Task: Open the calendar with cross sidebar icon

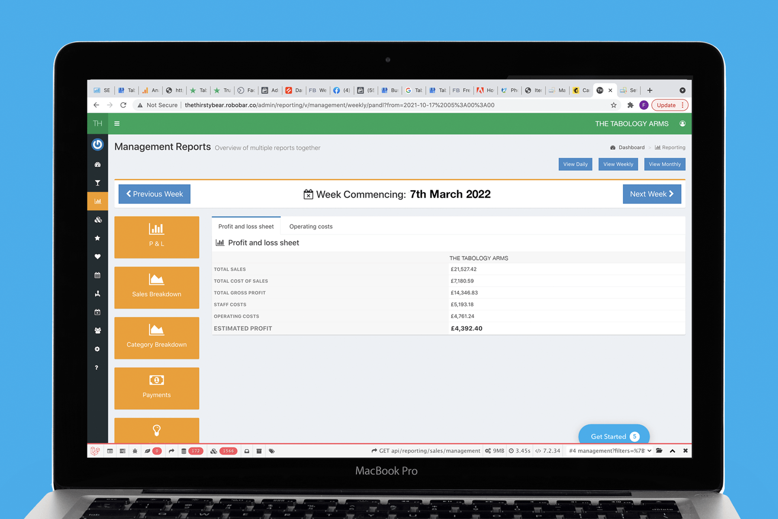Action: pos(98,312)
